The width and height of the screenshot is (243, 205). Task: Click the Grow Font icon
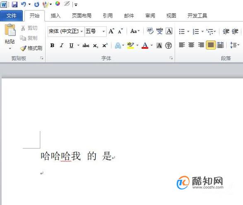pyautogui.click(x=111, y=31)
